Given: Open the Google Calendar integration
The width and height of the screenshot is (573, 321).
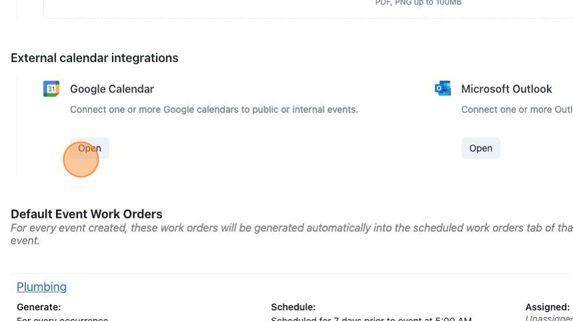Looking at the screenshot, I should pos(89,149).
